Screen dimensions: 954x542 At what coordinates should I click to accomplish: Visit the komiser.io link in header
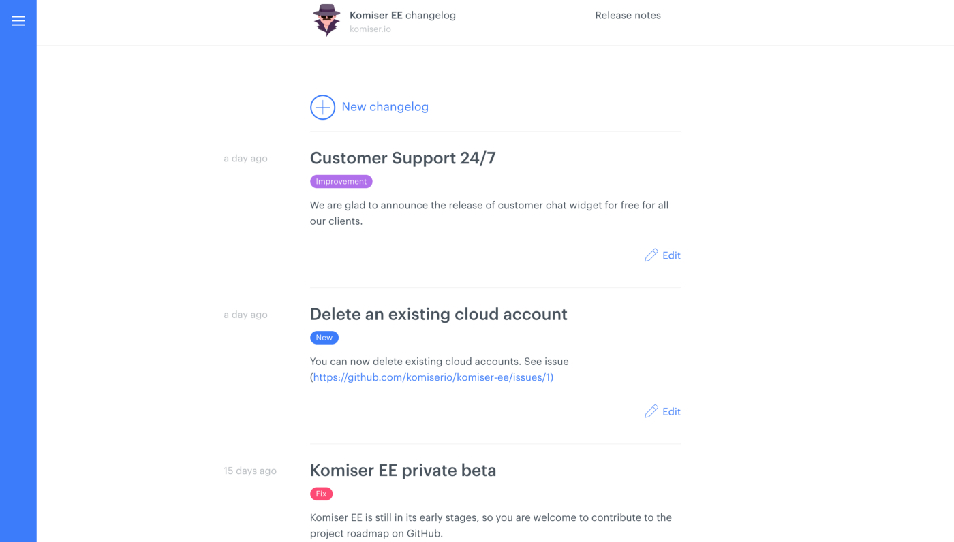370,29
